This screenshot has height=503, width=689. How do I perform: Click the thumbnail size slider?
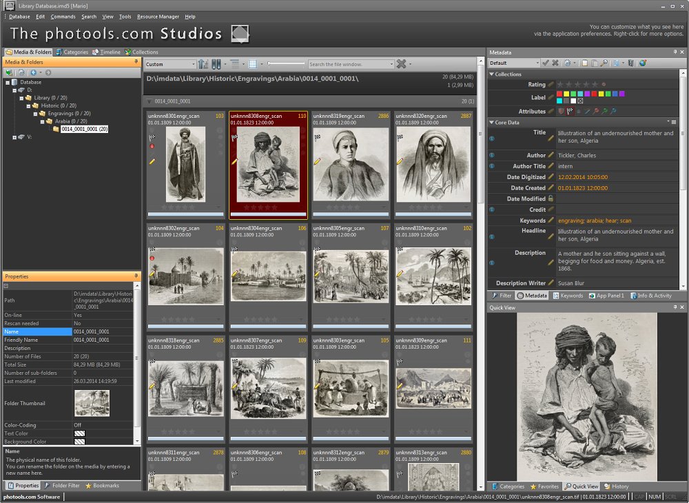286,64
